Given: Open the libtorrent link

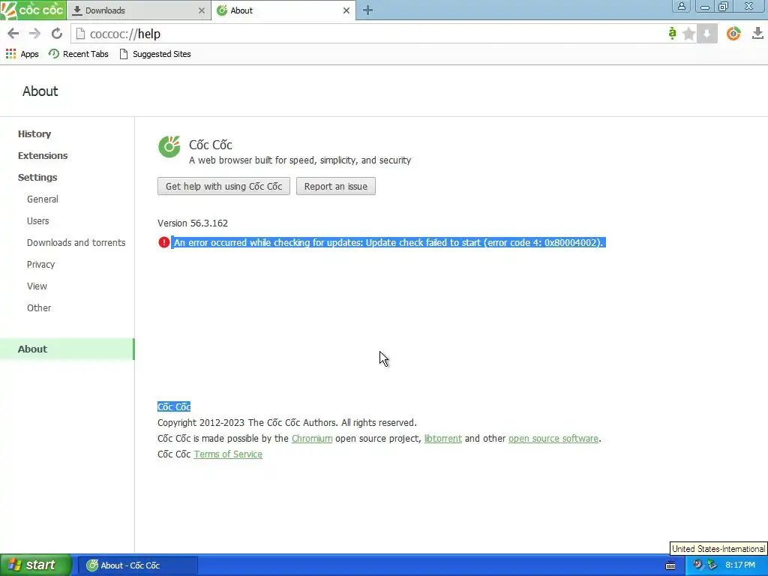Looking at the screenshot, I should pyautogui.click(x=442, y=438).
